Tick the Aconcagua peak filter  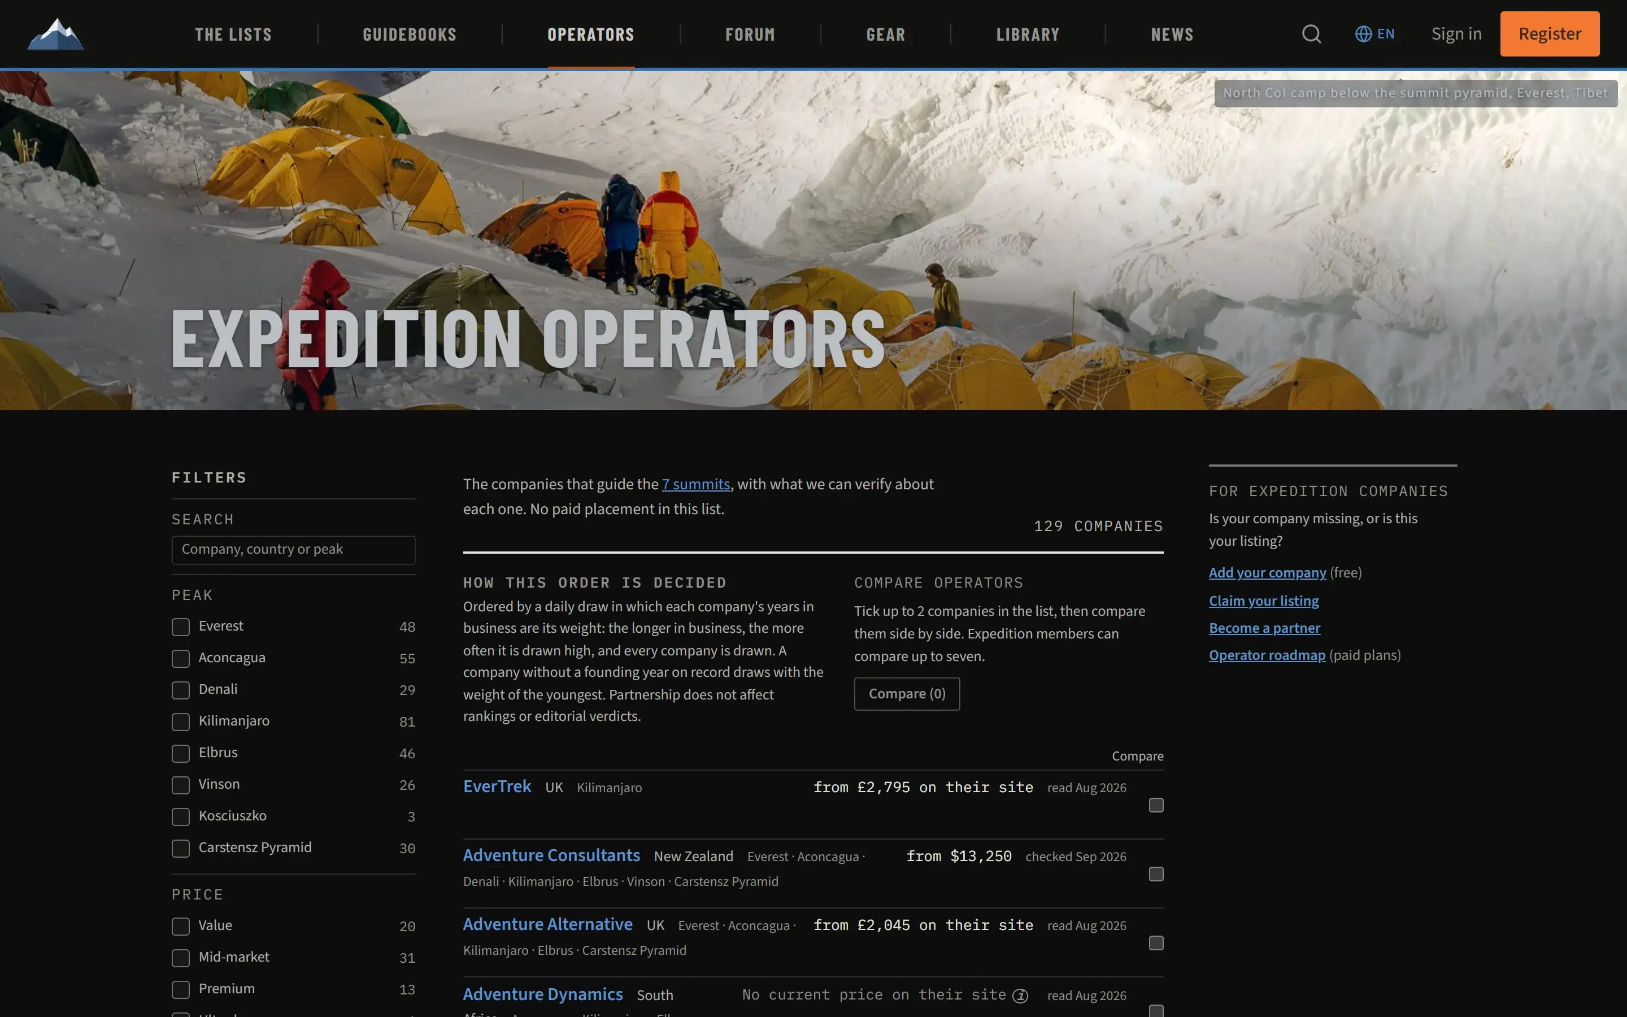tap(180, 658)
